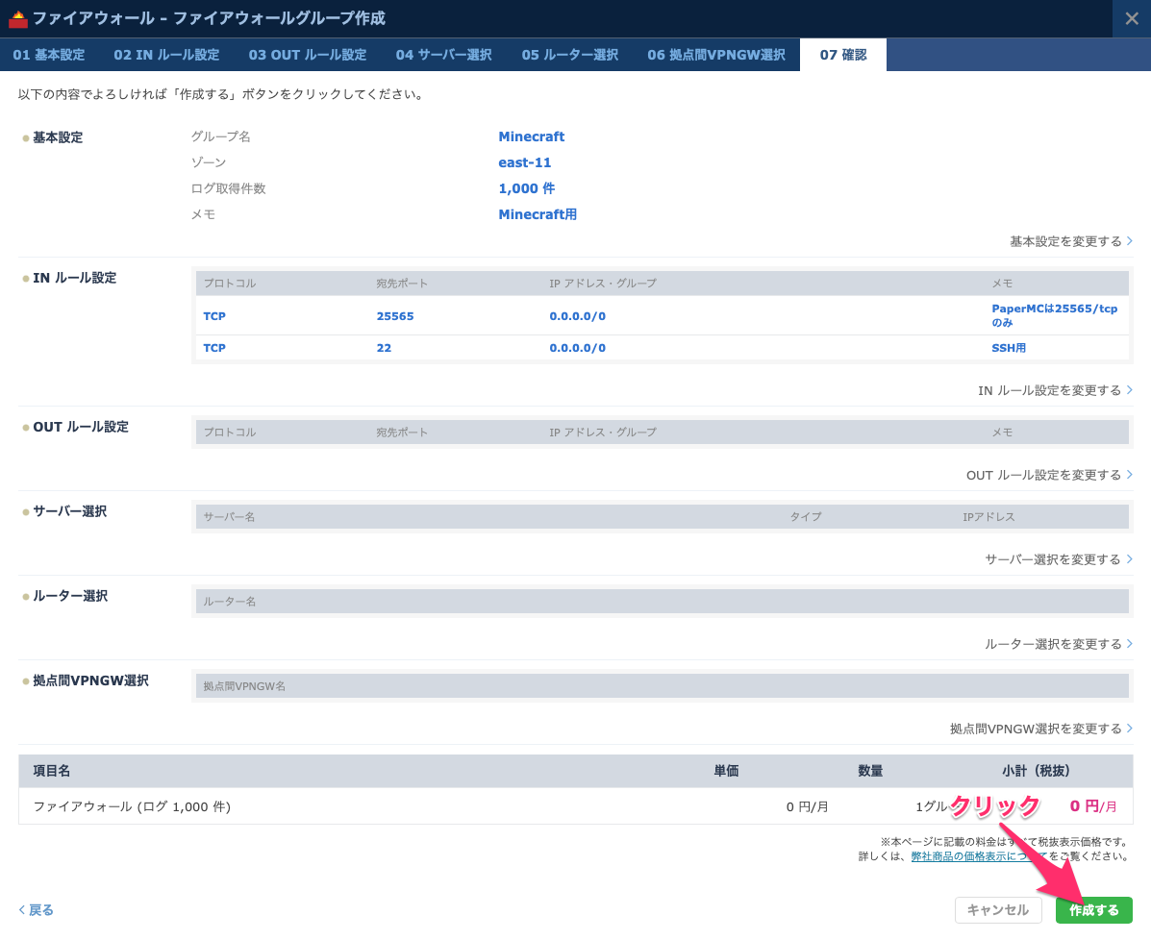Open the 02 IN ルール設定 tab
Screen dimensions: 1151x940
click(166, 55)
